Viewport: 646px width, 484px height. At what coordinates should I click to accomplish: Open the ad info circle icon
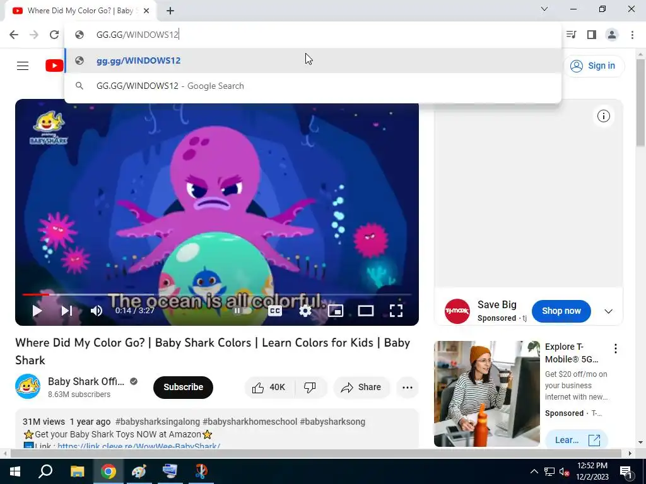pyautogui.click(x=604, y=117)
